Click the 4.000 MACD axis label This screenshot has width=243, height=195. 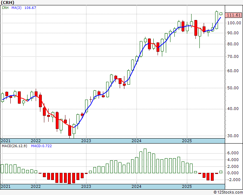point(233,160)
